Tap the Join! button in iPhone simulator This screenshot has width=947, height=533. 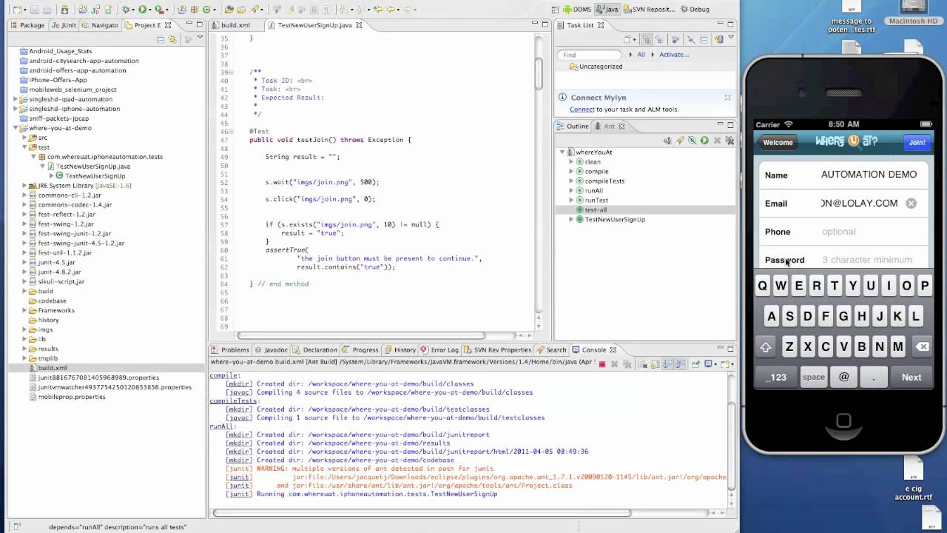point(917,142)
